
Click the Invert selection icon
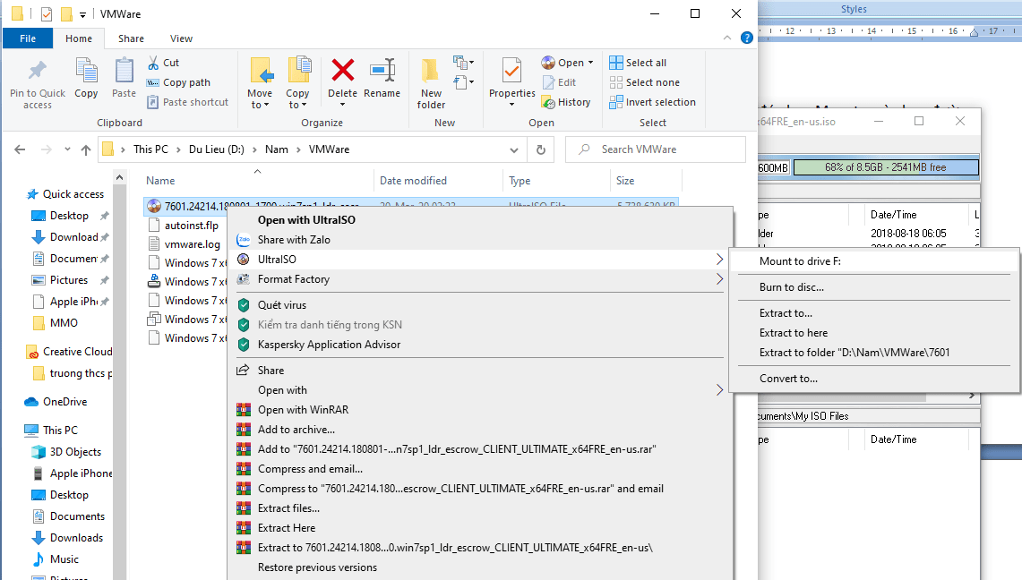click(x=616, y=102)
